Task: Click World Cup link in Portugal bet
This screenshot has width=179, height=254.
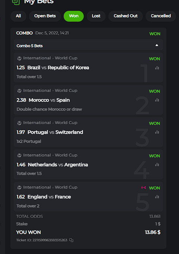Action: pyautogui.click(x=66, y=123)
